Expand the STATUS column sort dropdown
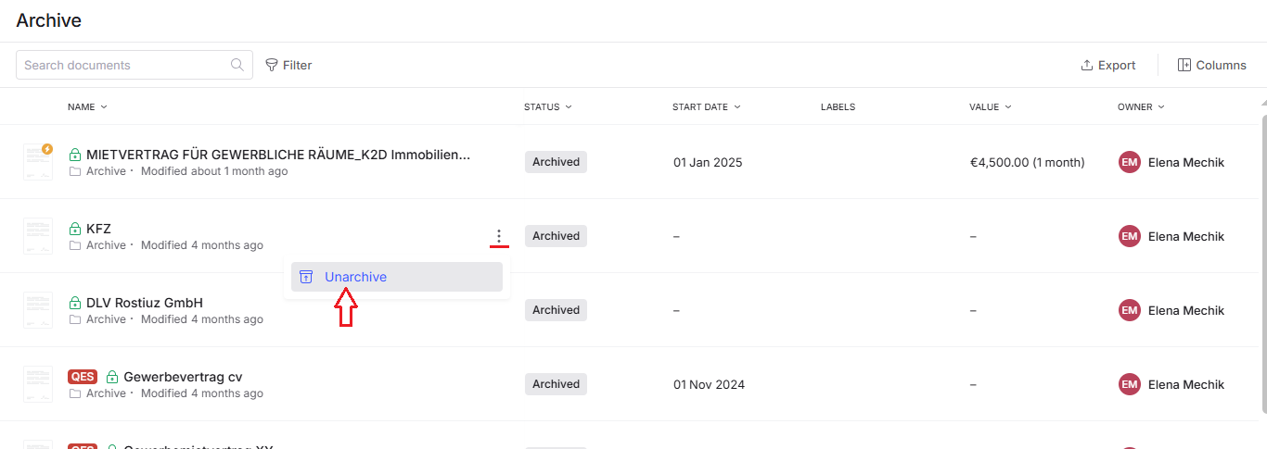The width and height of the screenshot is (1267, 449). (547, 106)
